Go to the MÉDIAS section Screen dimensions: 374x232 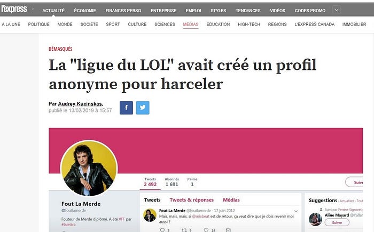(191, 25)
